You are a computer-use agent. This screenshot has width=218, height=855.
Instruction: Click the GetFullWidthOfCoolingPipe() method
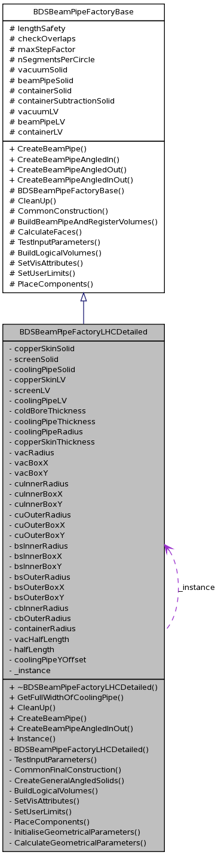click(x=66, y=697)
